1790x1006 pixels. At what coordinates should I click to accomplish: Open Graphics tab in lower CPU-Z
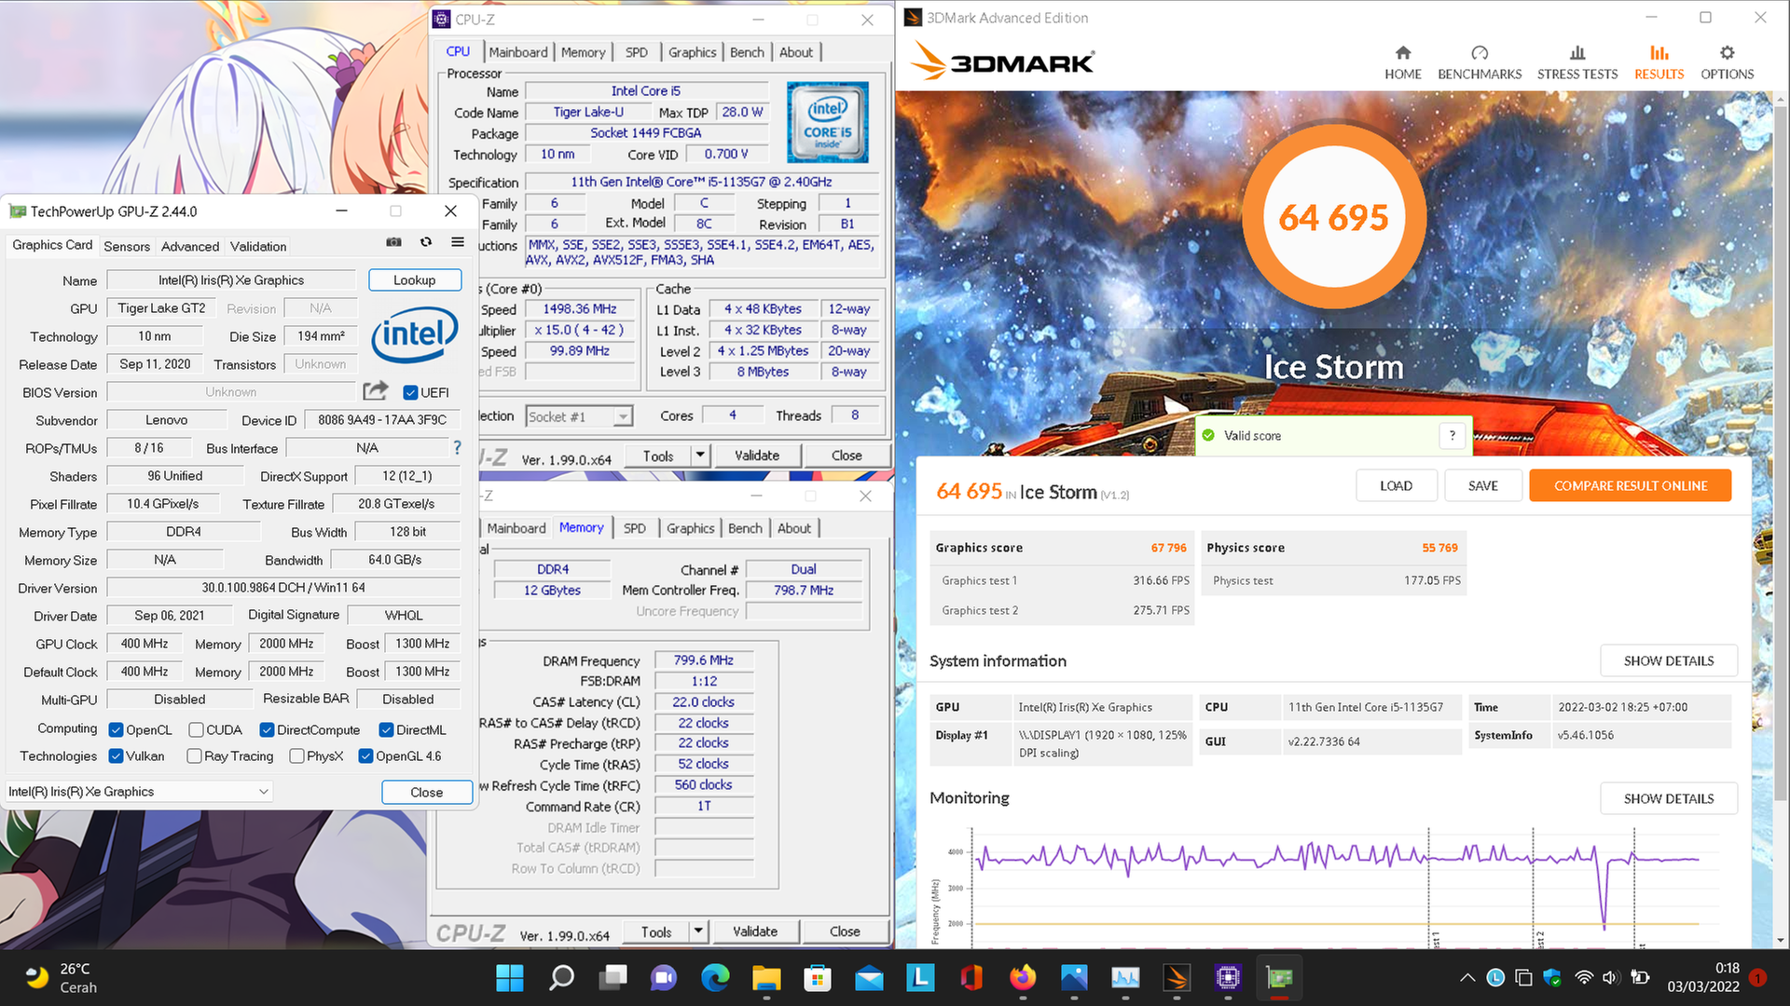pos(690,528)
